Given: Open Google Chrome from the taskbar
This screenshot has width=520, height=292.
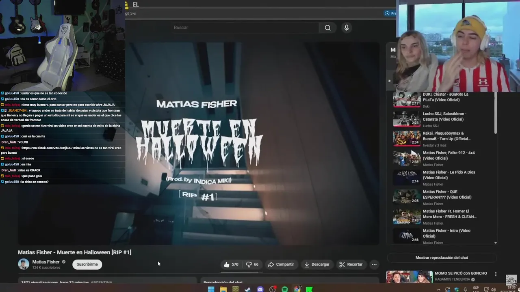Looking at the screenshot, I should point(297,289).
